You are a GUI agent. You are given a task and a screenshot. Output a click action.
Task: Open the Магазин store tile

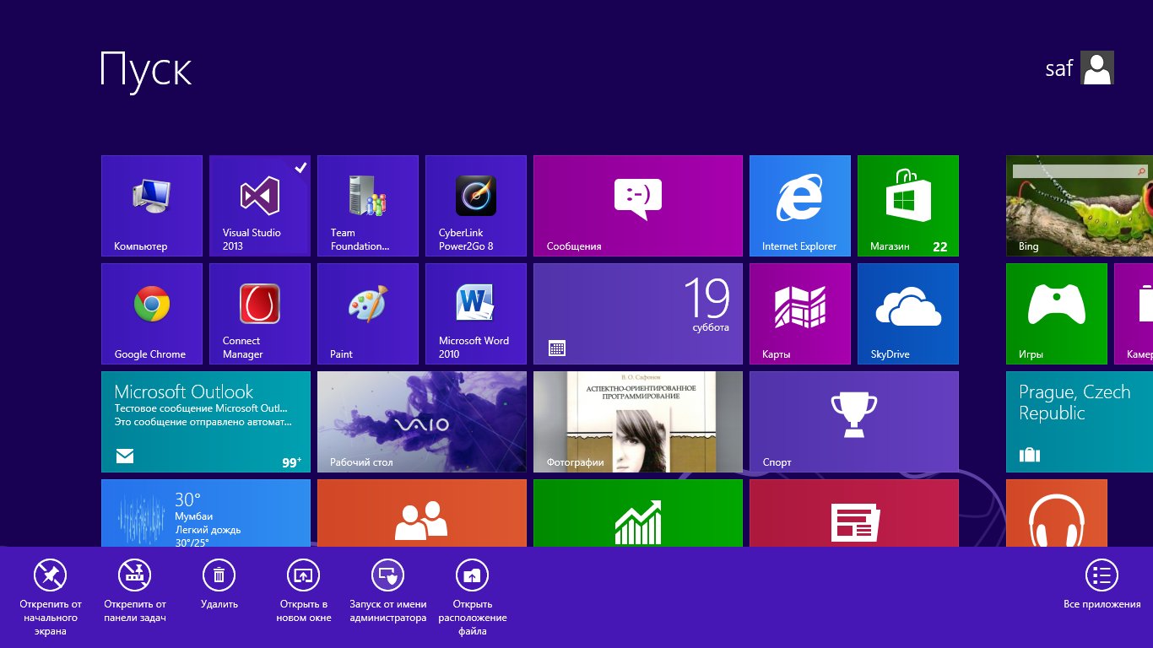pos(908,206)
